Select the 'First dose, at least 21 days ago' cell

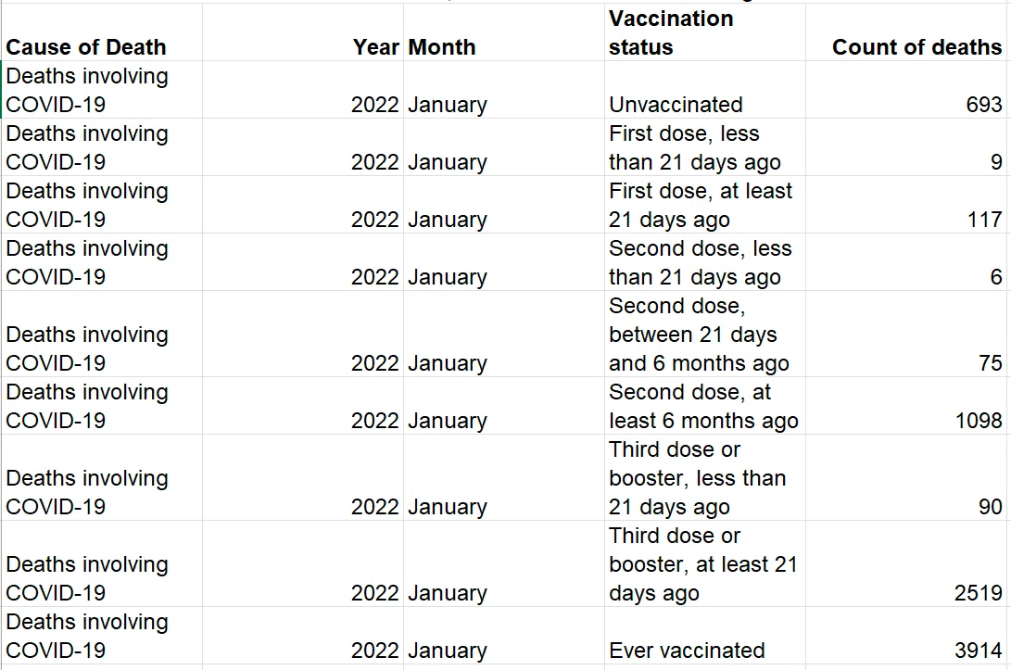[705, 205]
